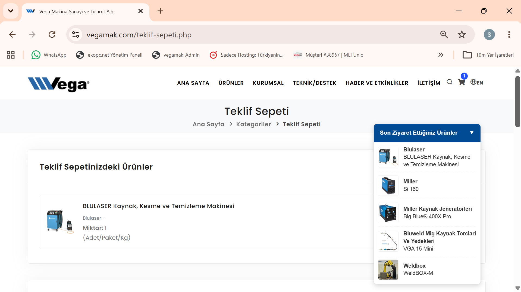This screenshot has height=292, width=521.
Task: Close the Vega Makina tab
Action: click(140, 11)
